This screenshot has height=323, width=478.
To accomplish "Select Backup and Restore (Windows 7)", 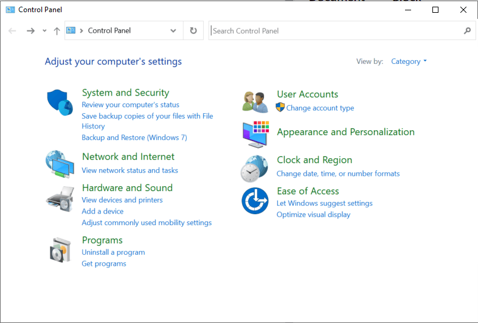I will pyautogui.click(x=134, y=137).
